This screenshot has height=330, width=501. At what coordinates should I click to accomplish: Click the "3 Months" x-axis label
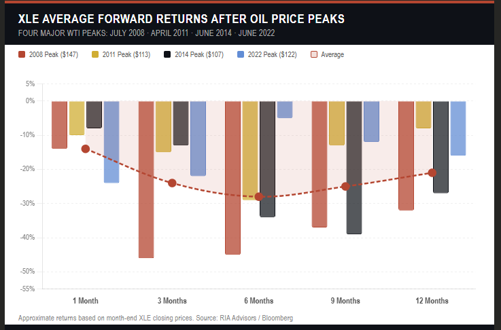pos(172,300)
